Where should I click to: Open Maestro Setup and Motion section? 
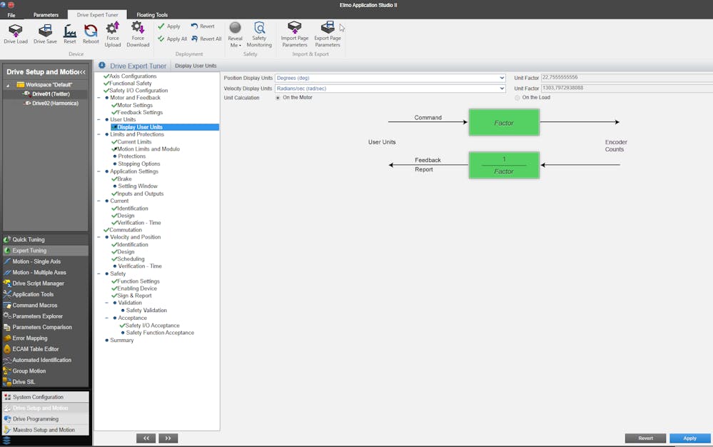click(x=46, y=430)
